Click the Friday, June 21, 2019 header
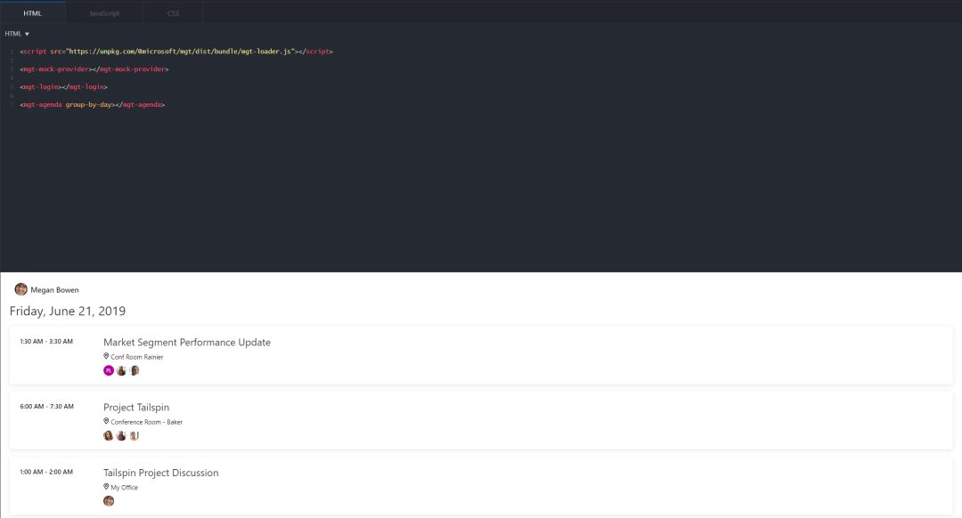This screenshot has width=962, height=518. (68, 311)
